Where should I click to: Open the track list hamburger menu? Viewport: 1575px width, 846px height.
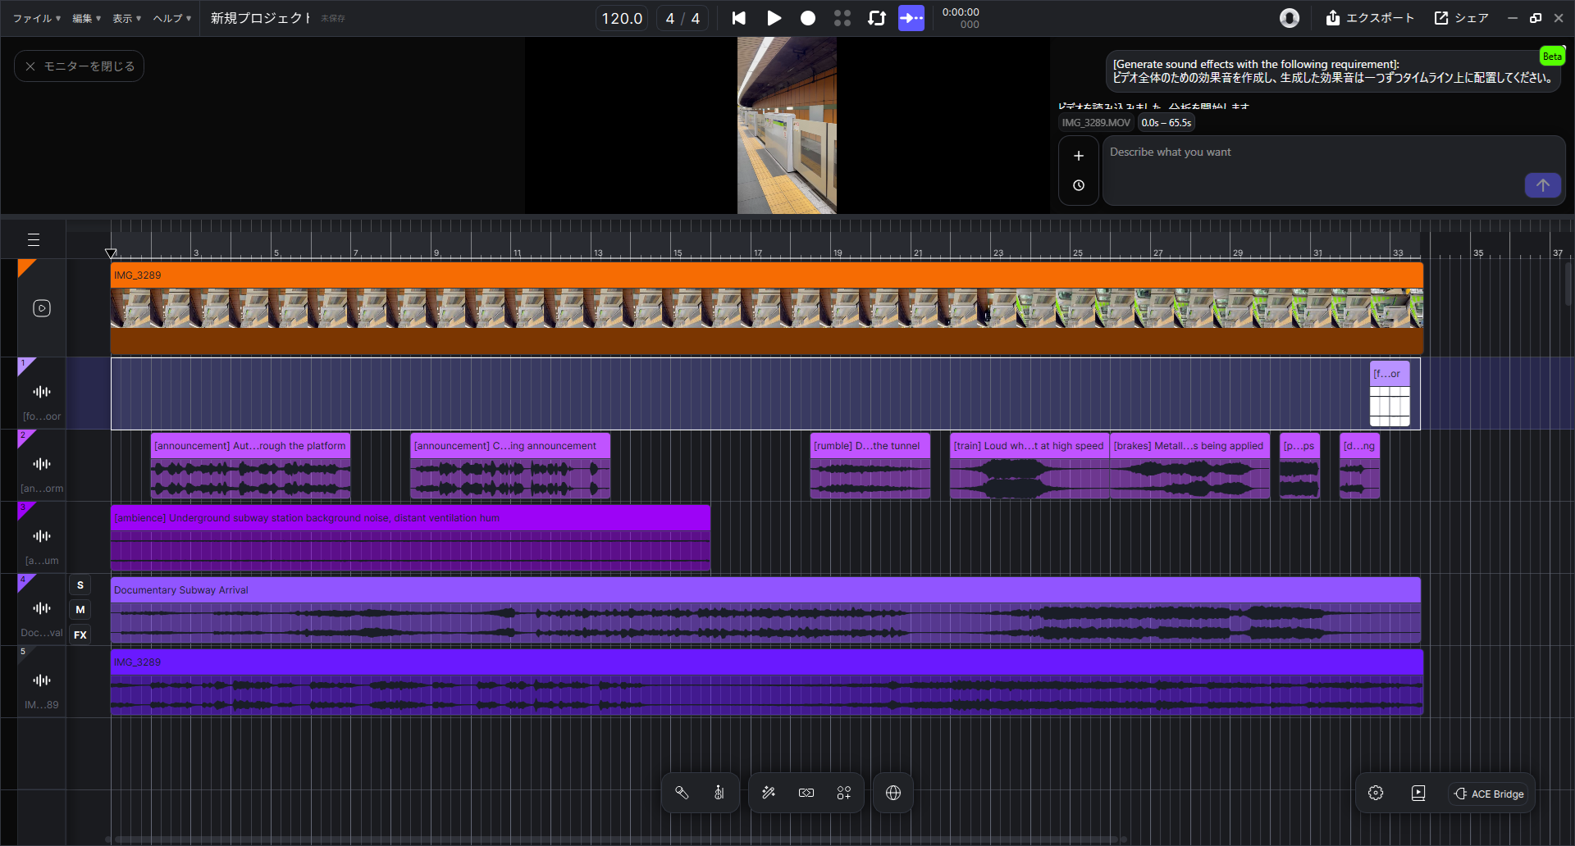pyautogui.click(x=34, y=240)
